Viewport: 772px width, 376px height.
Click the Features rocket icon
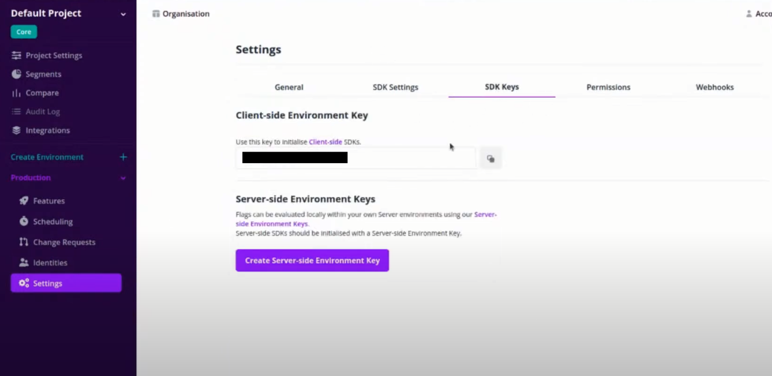coord(24,201)
